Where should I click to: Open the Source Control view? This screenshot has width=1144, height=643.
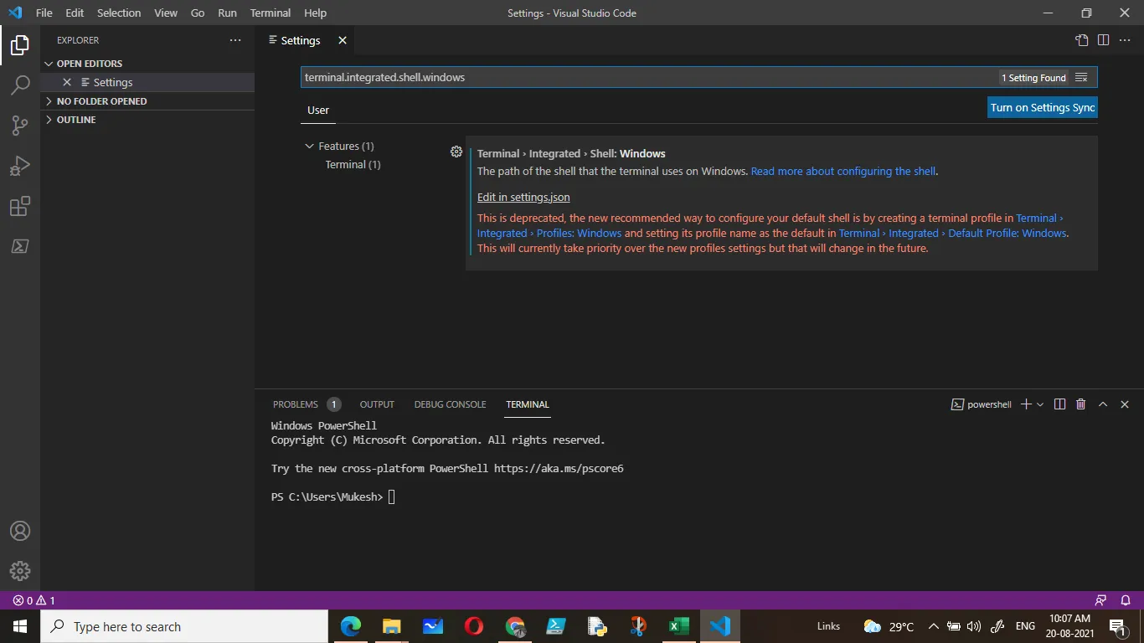pyautogui.click(x=20, y=125)
